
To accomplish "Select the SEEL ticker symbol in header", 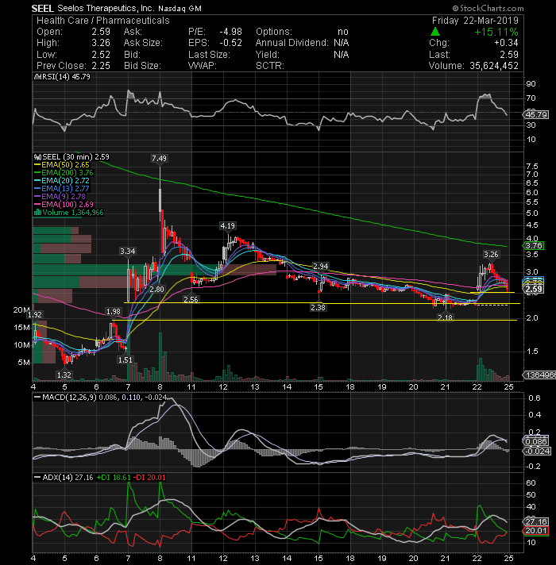I will click(42, 8).
